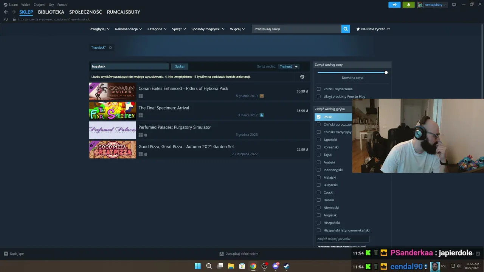Open Google Chrome from the taskbar
Viewport: 484px width, 272px height.
click(253, 266)
